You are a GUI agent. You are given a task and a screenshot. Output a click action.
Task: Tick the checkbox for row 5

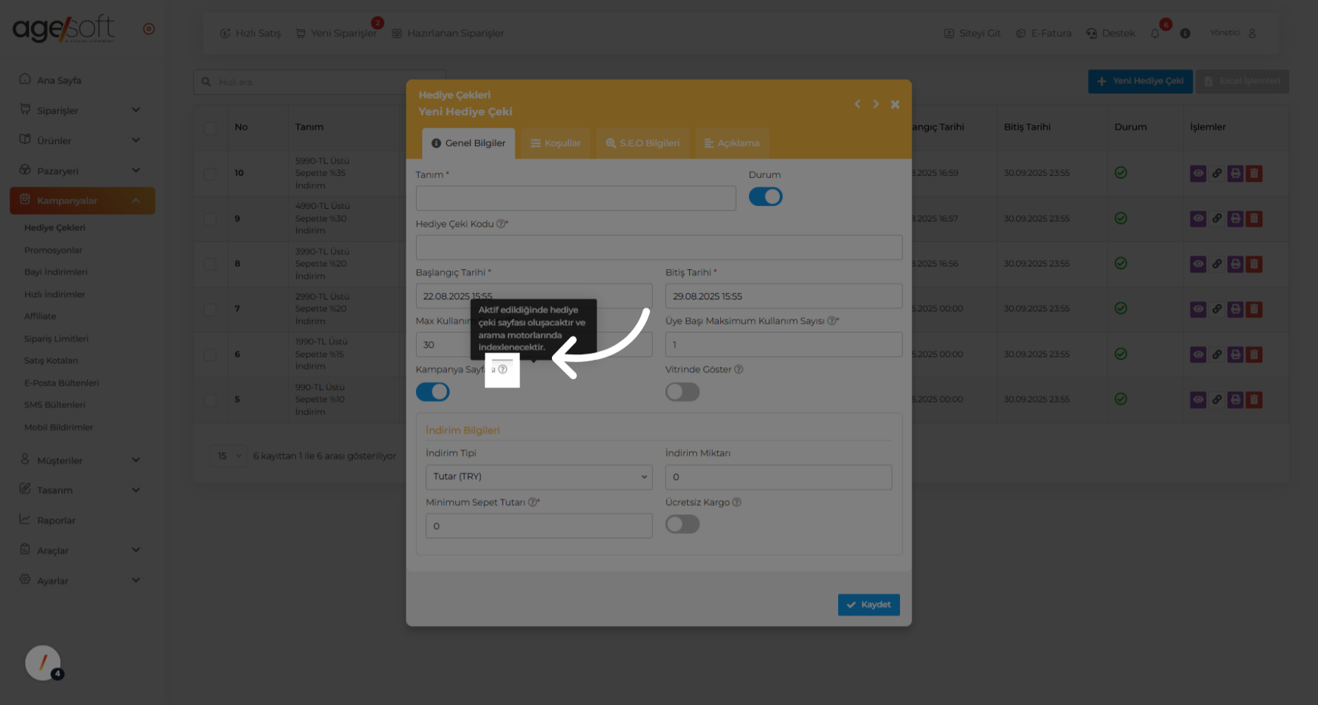[x=210, y=400]
